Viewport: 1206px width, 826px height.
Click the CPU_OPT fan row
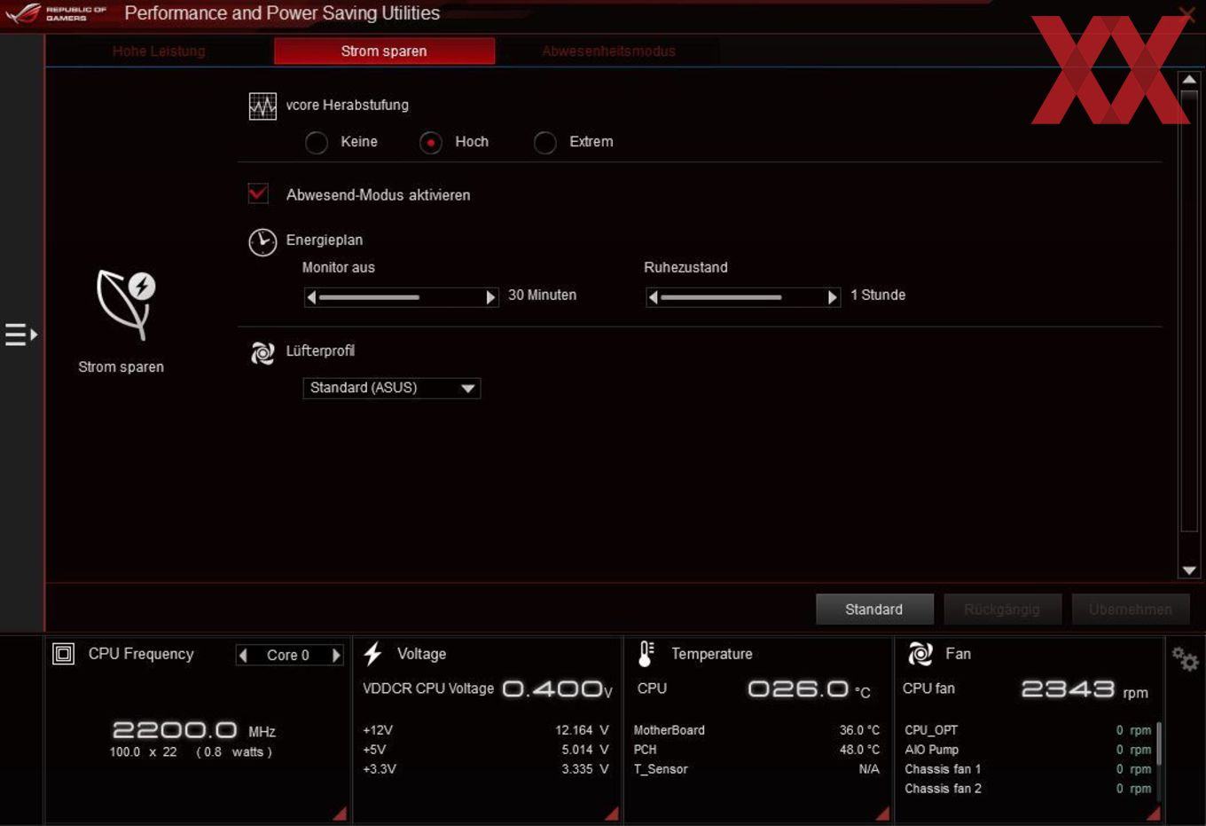point(1028,730)
